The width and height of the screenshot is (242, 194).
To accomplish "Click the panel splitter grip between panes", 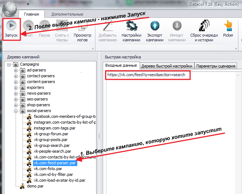I will [x=99, y=136].
